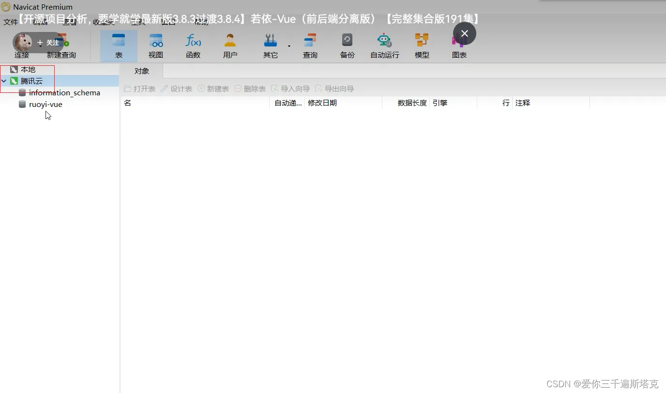Viewport: 666px width, 393px height.
Task: Switch to the 对象 tab
Action: coord(142,71)
